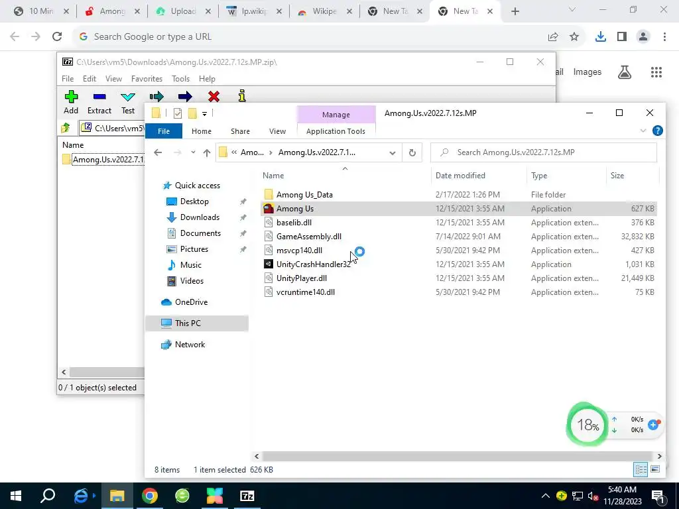Sort files by Date modified column
Image resolution: width=679 pixels, height=509 pixels.
click(x=460, y=175)
